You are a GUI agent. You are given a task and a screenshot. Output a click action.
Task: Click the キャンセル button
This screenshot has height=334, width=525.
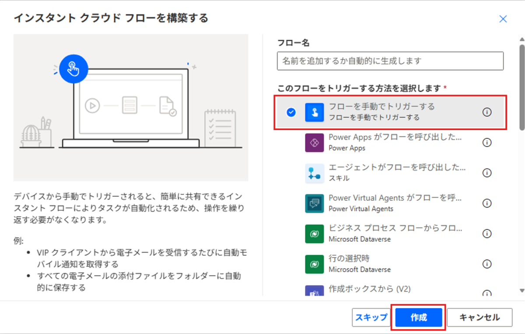(x=479, y=317)
